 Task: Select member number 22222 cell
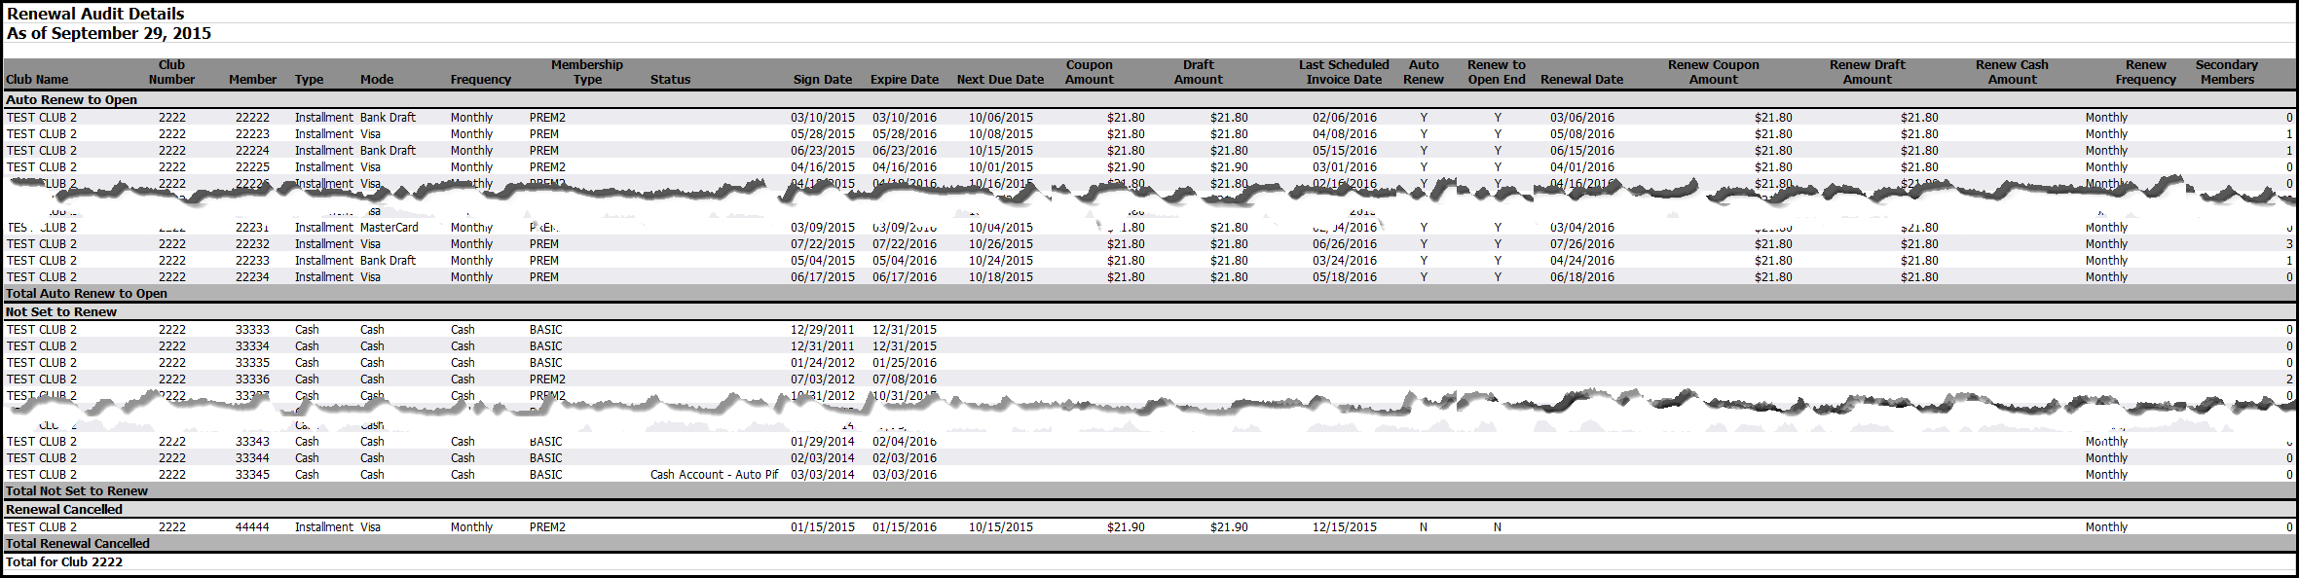[252, 118]
